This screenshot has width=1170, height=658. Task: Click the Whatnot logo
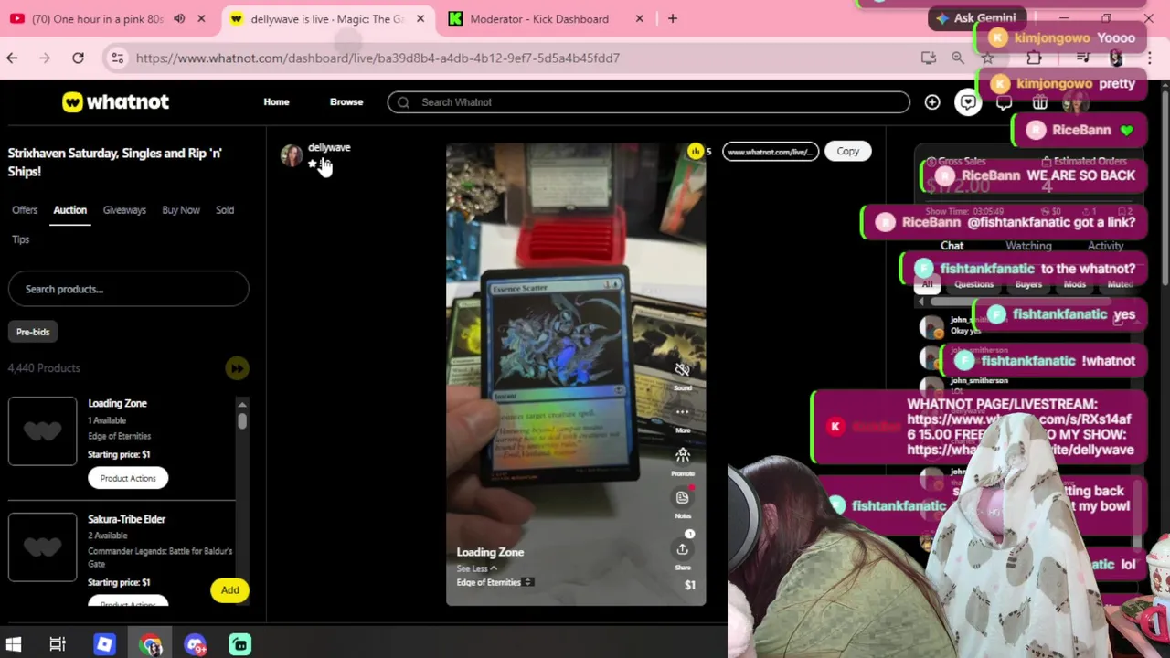point(115,101)
